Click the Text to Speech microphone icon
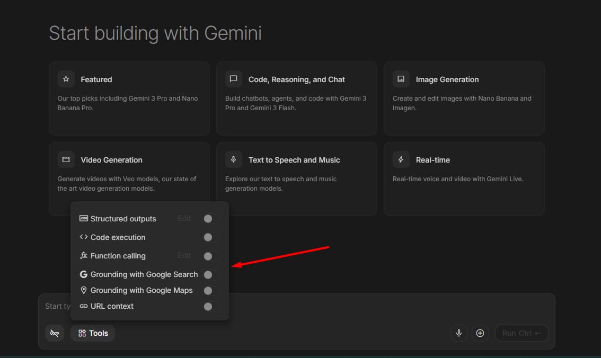601x358 pixels. (233, 159)
